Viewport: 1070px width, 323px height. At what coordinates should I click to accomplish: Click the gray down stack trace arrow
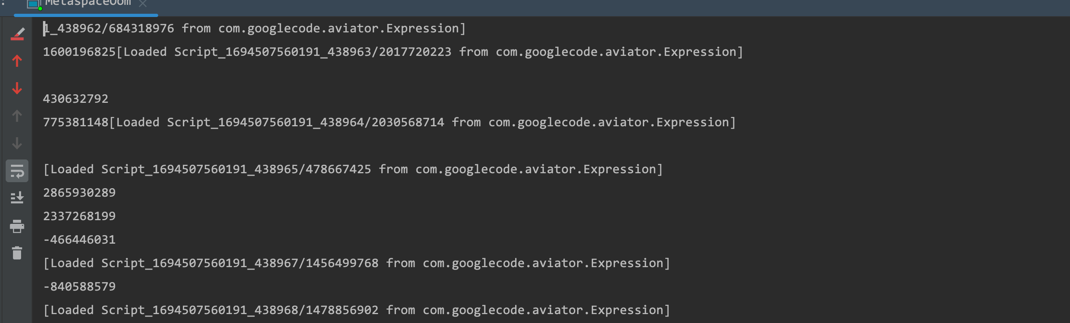coord(17,143)
